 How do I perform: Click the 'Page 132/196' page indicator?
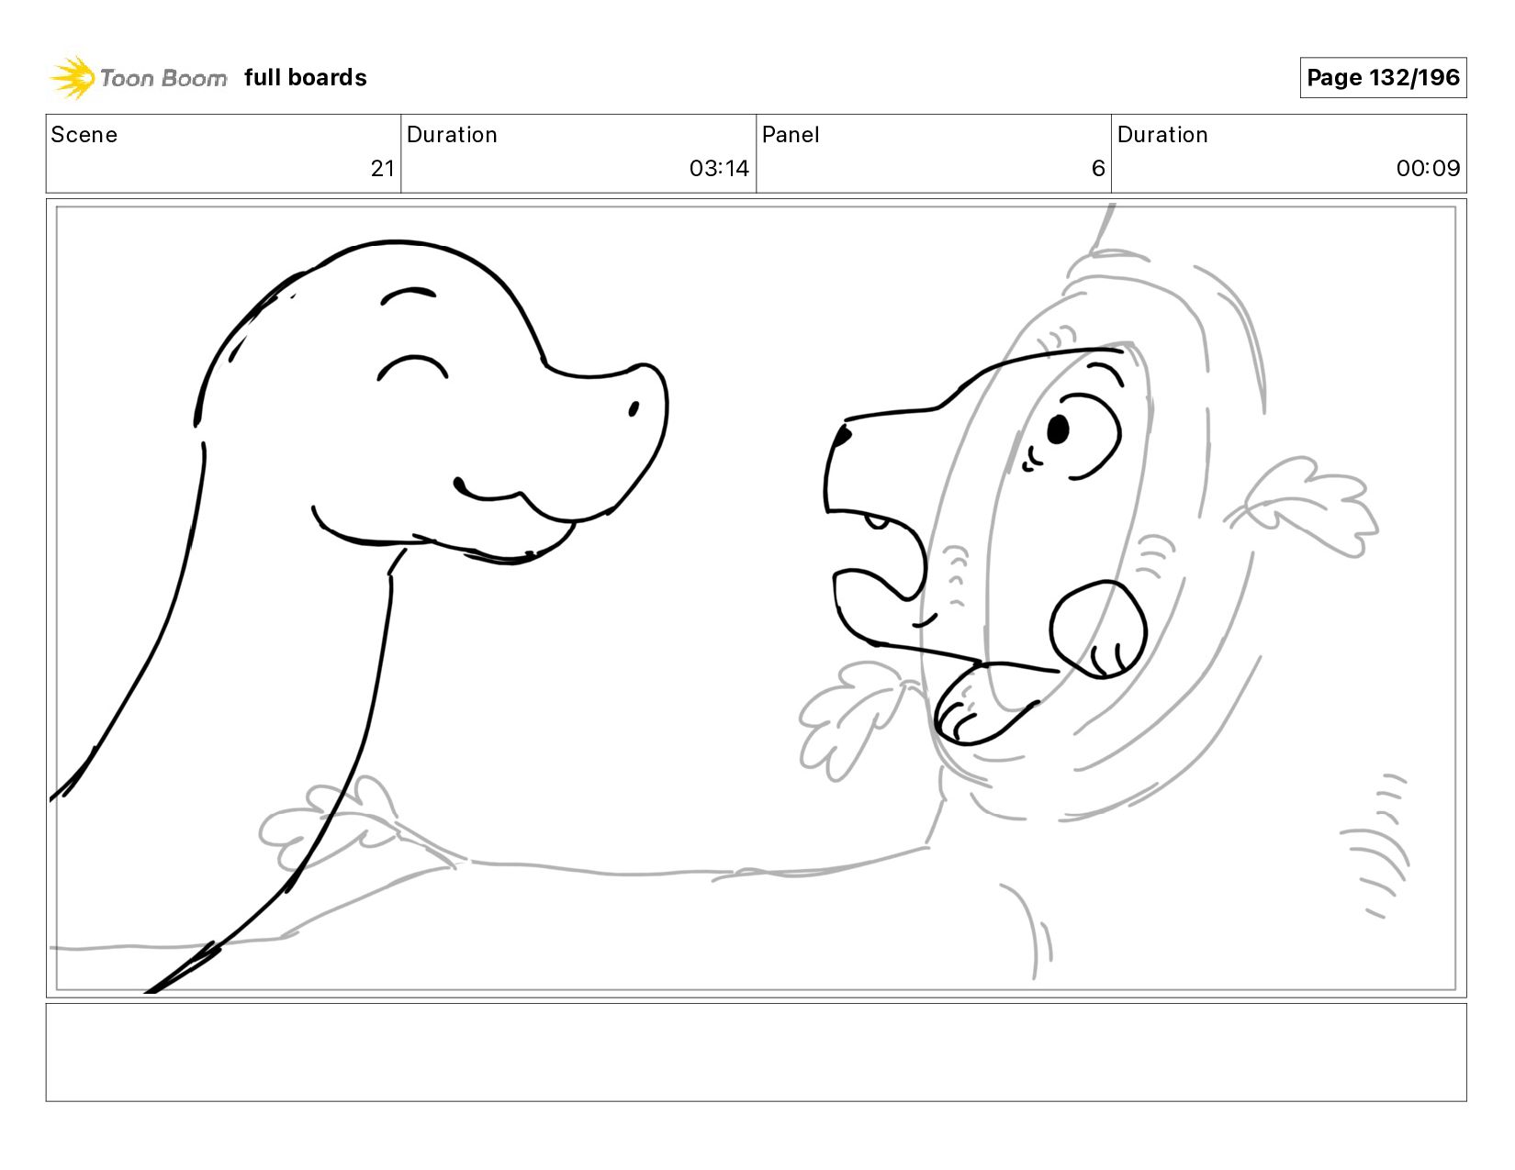click(x=1383, y=78)
